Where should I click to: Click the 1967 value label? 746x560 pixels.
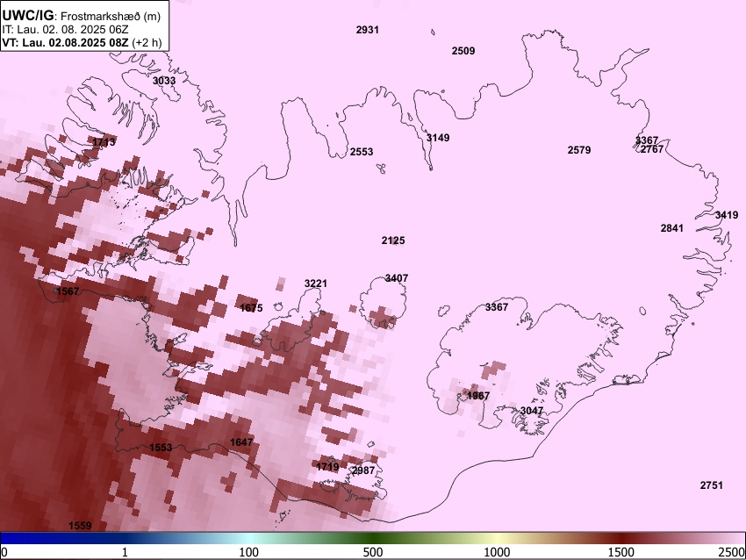(x=478, y=397)
